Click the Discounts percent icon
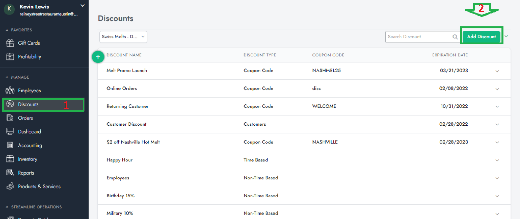This screenshot has width=521, height=219. pyautogui.click(x=10, y=104)
